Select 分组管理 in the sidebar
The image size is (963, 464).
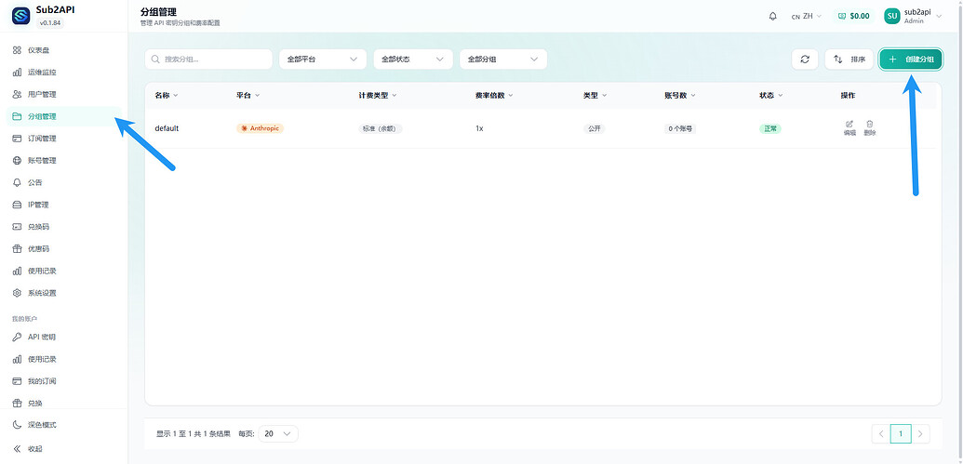tap(64, 116)
